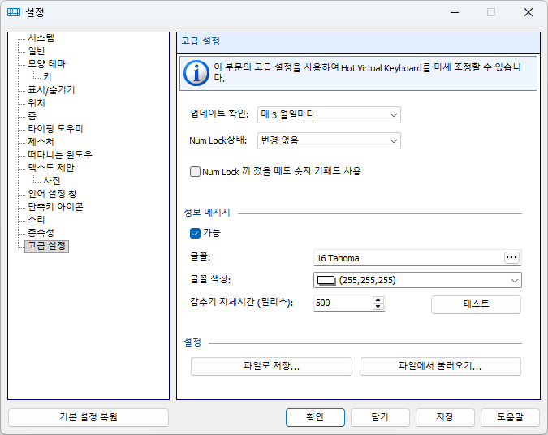Select 줌 in the tree
Viewport: 548px width, 435px height.
(x=32, y=116)
